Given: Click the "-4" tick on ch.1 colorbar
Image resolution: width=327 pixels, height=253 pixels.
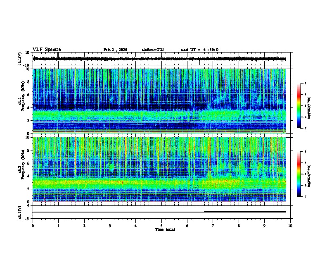Looking at the screenshot, I should click(304, 95).
